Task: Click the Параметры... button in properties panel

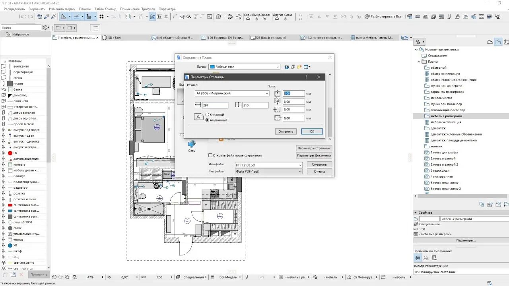Action: pos(466,240)
